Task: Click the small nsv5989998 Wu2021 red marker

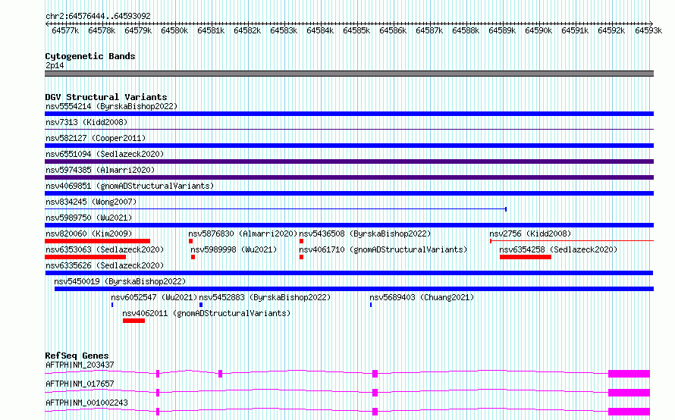Action: [x=193, y=257]
